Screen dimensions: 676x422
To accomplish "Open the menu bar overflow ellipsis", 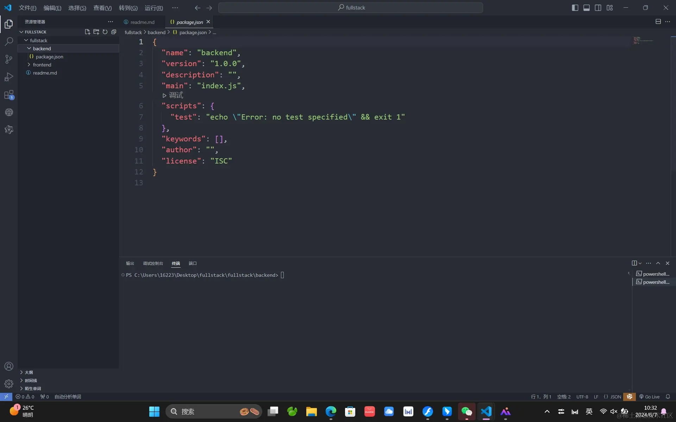I will (175, 8).
